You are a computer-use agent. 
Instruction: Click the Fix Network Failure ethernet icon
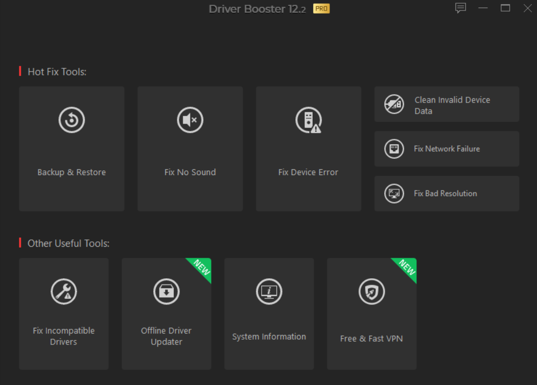[394, 149]
